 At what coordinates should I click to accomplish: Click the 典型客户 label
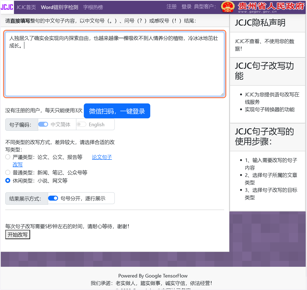point(205,7)
